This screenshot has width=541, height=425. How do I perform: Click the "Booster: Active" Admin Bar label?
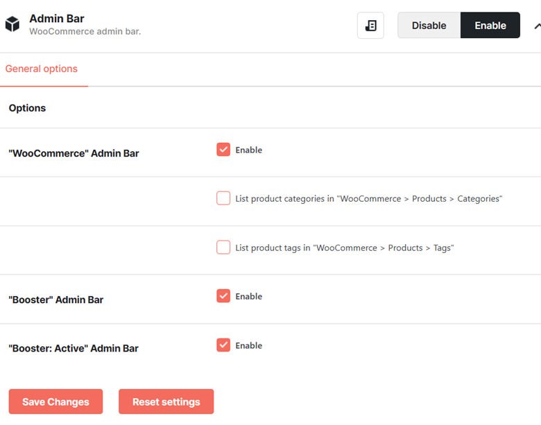(x=74, y=349)
